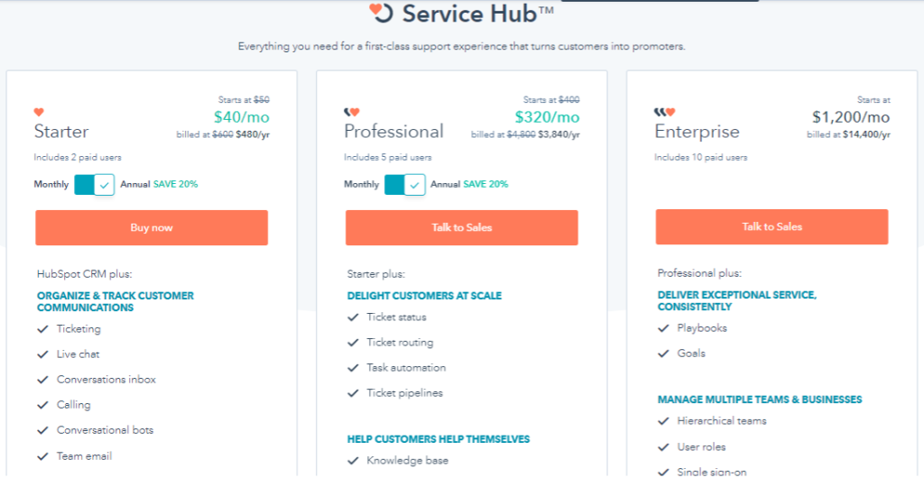Select the User roles feature in Enterprise
The image size is (924, 496).
701,447
